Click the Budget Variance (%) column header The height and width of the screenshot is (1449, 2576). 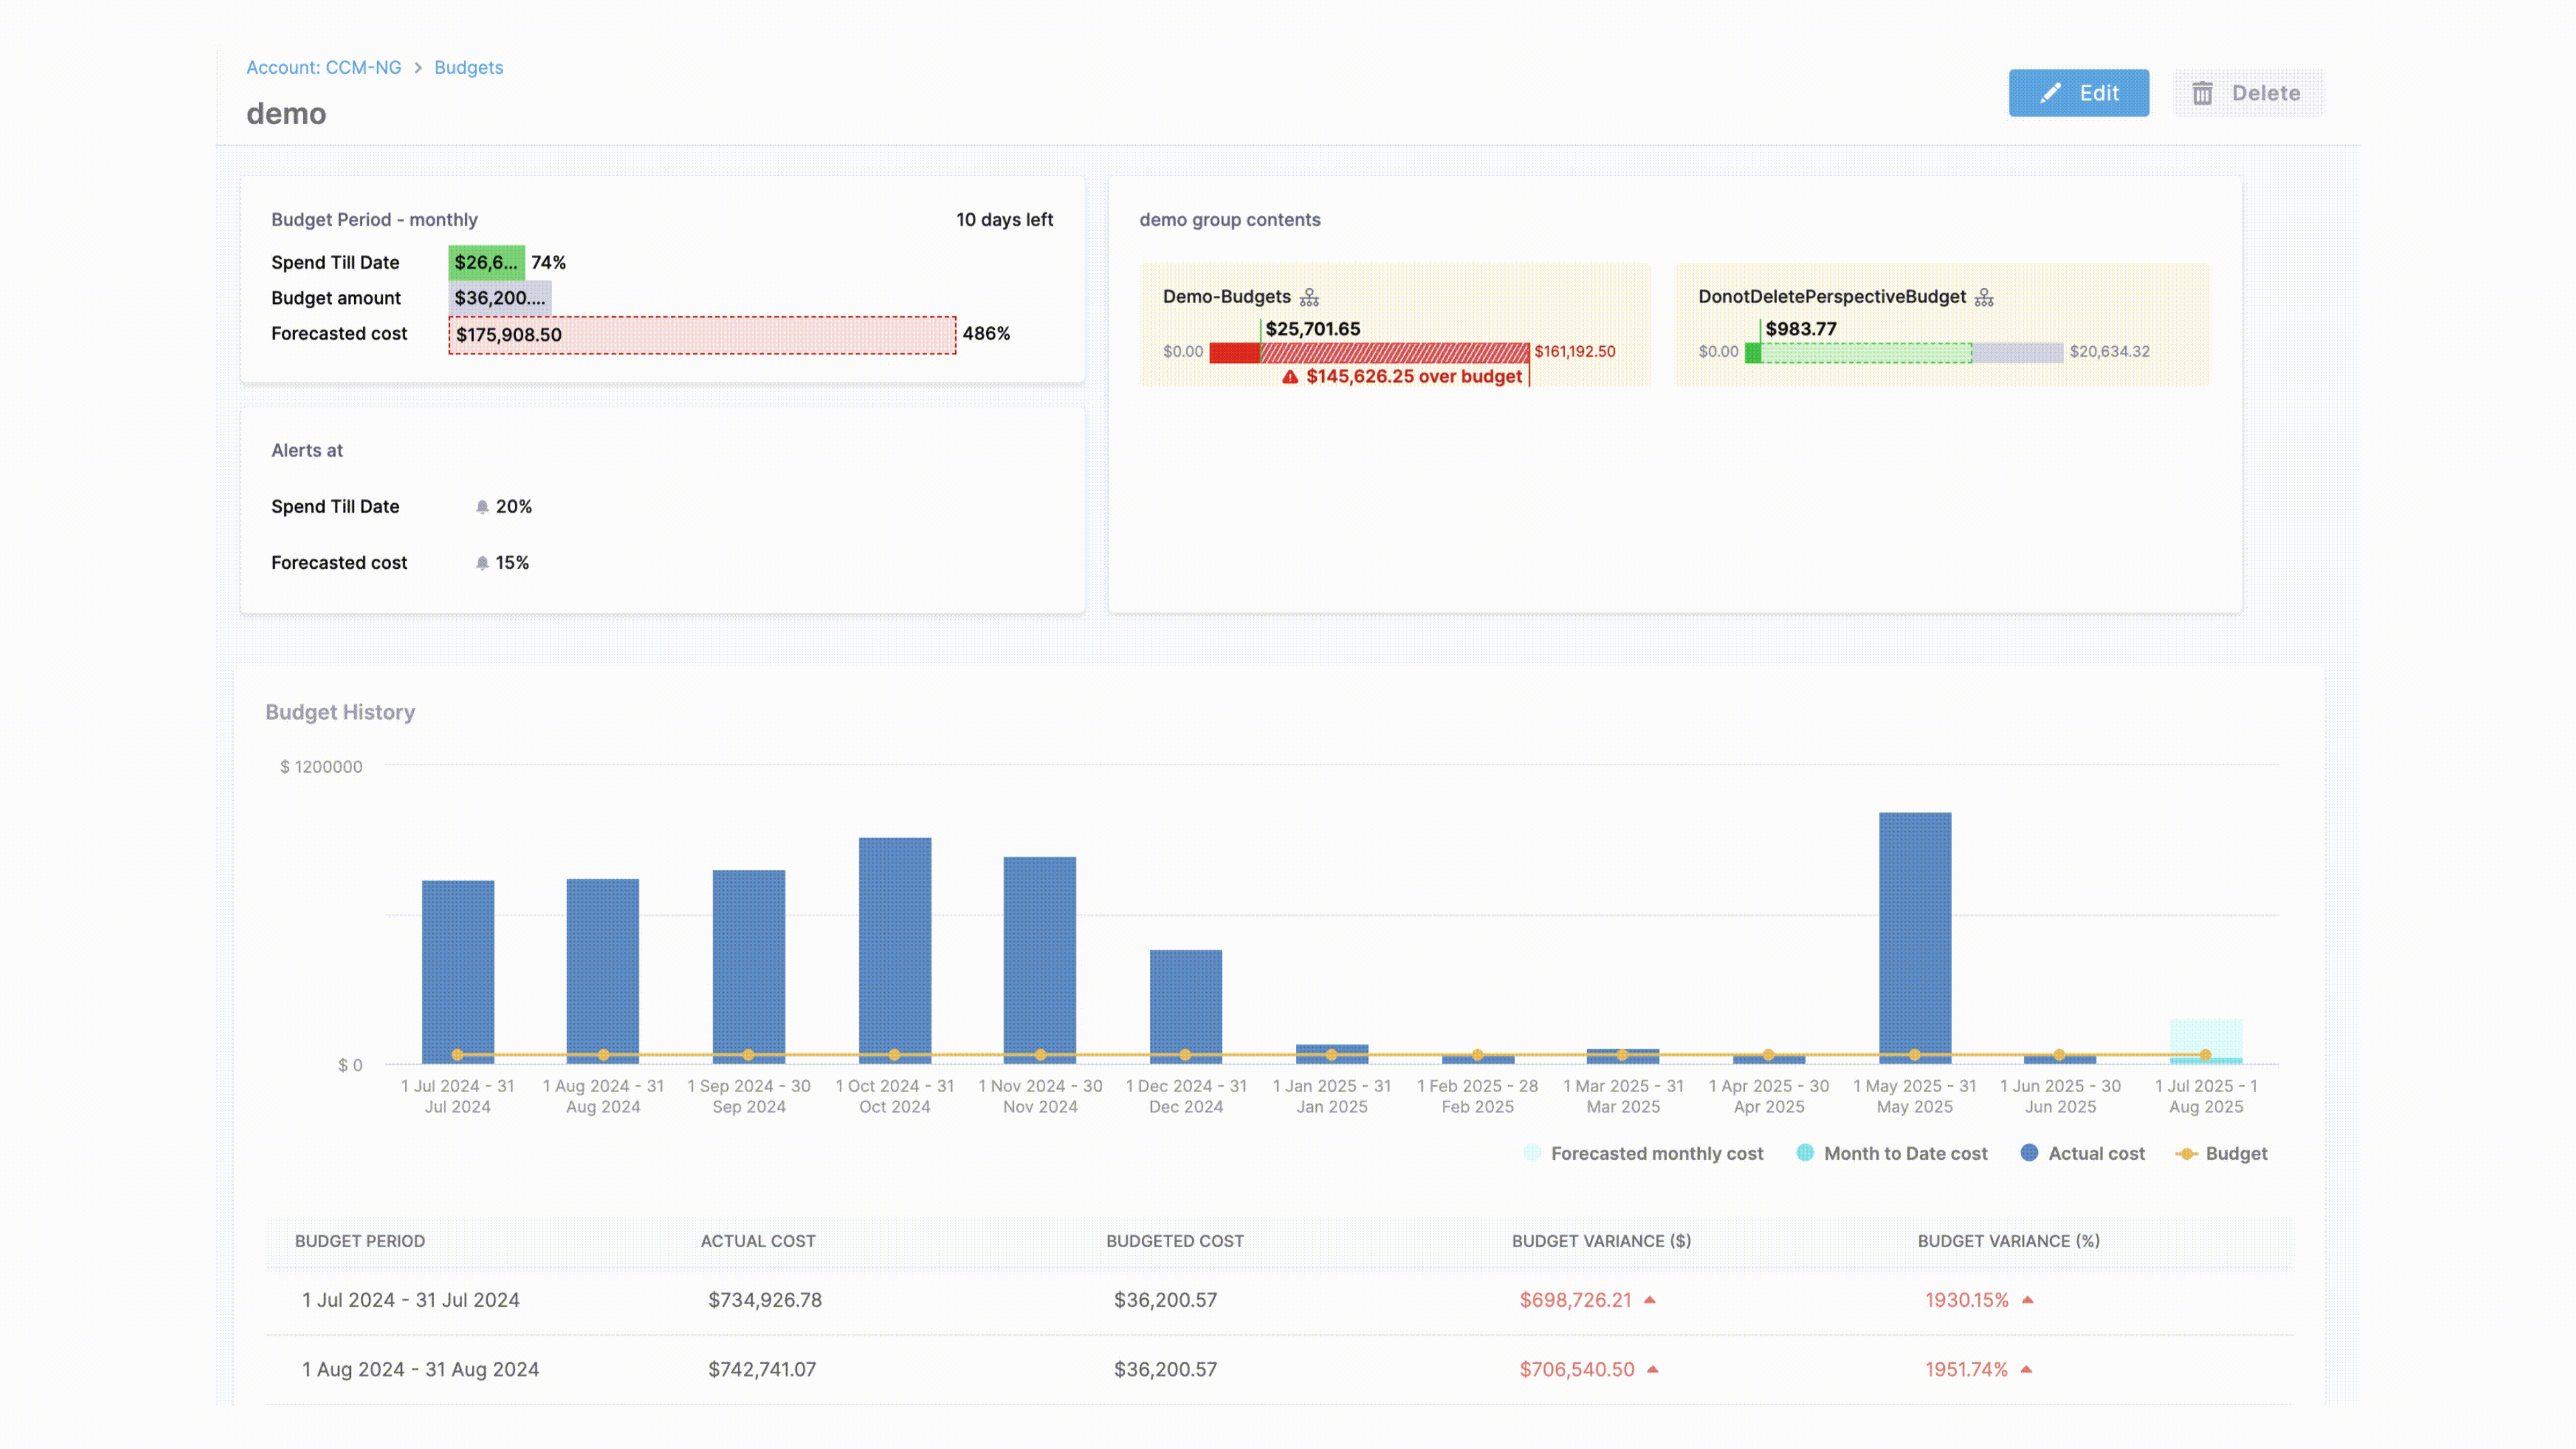(2008, 1241)
